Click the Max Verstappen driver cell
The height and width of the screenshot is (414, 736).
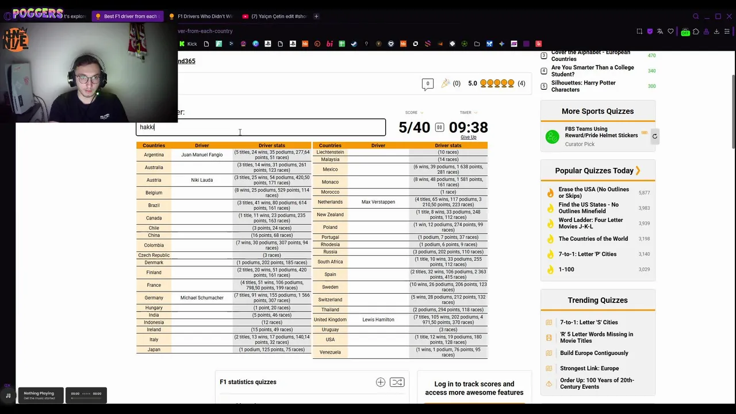click(x=378, y=202)
